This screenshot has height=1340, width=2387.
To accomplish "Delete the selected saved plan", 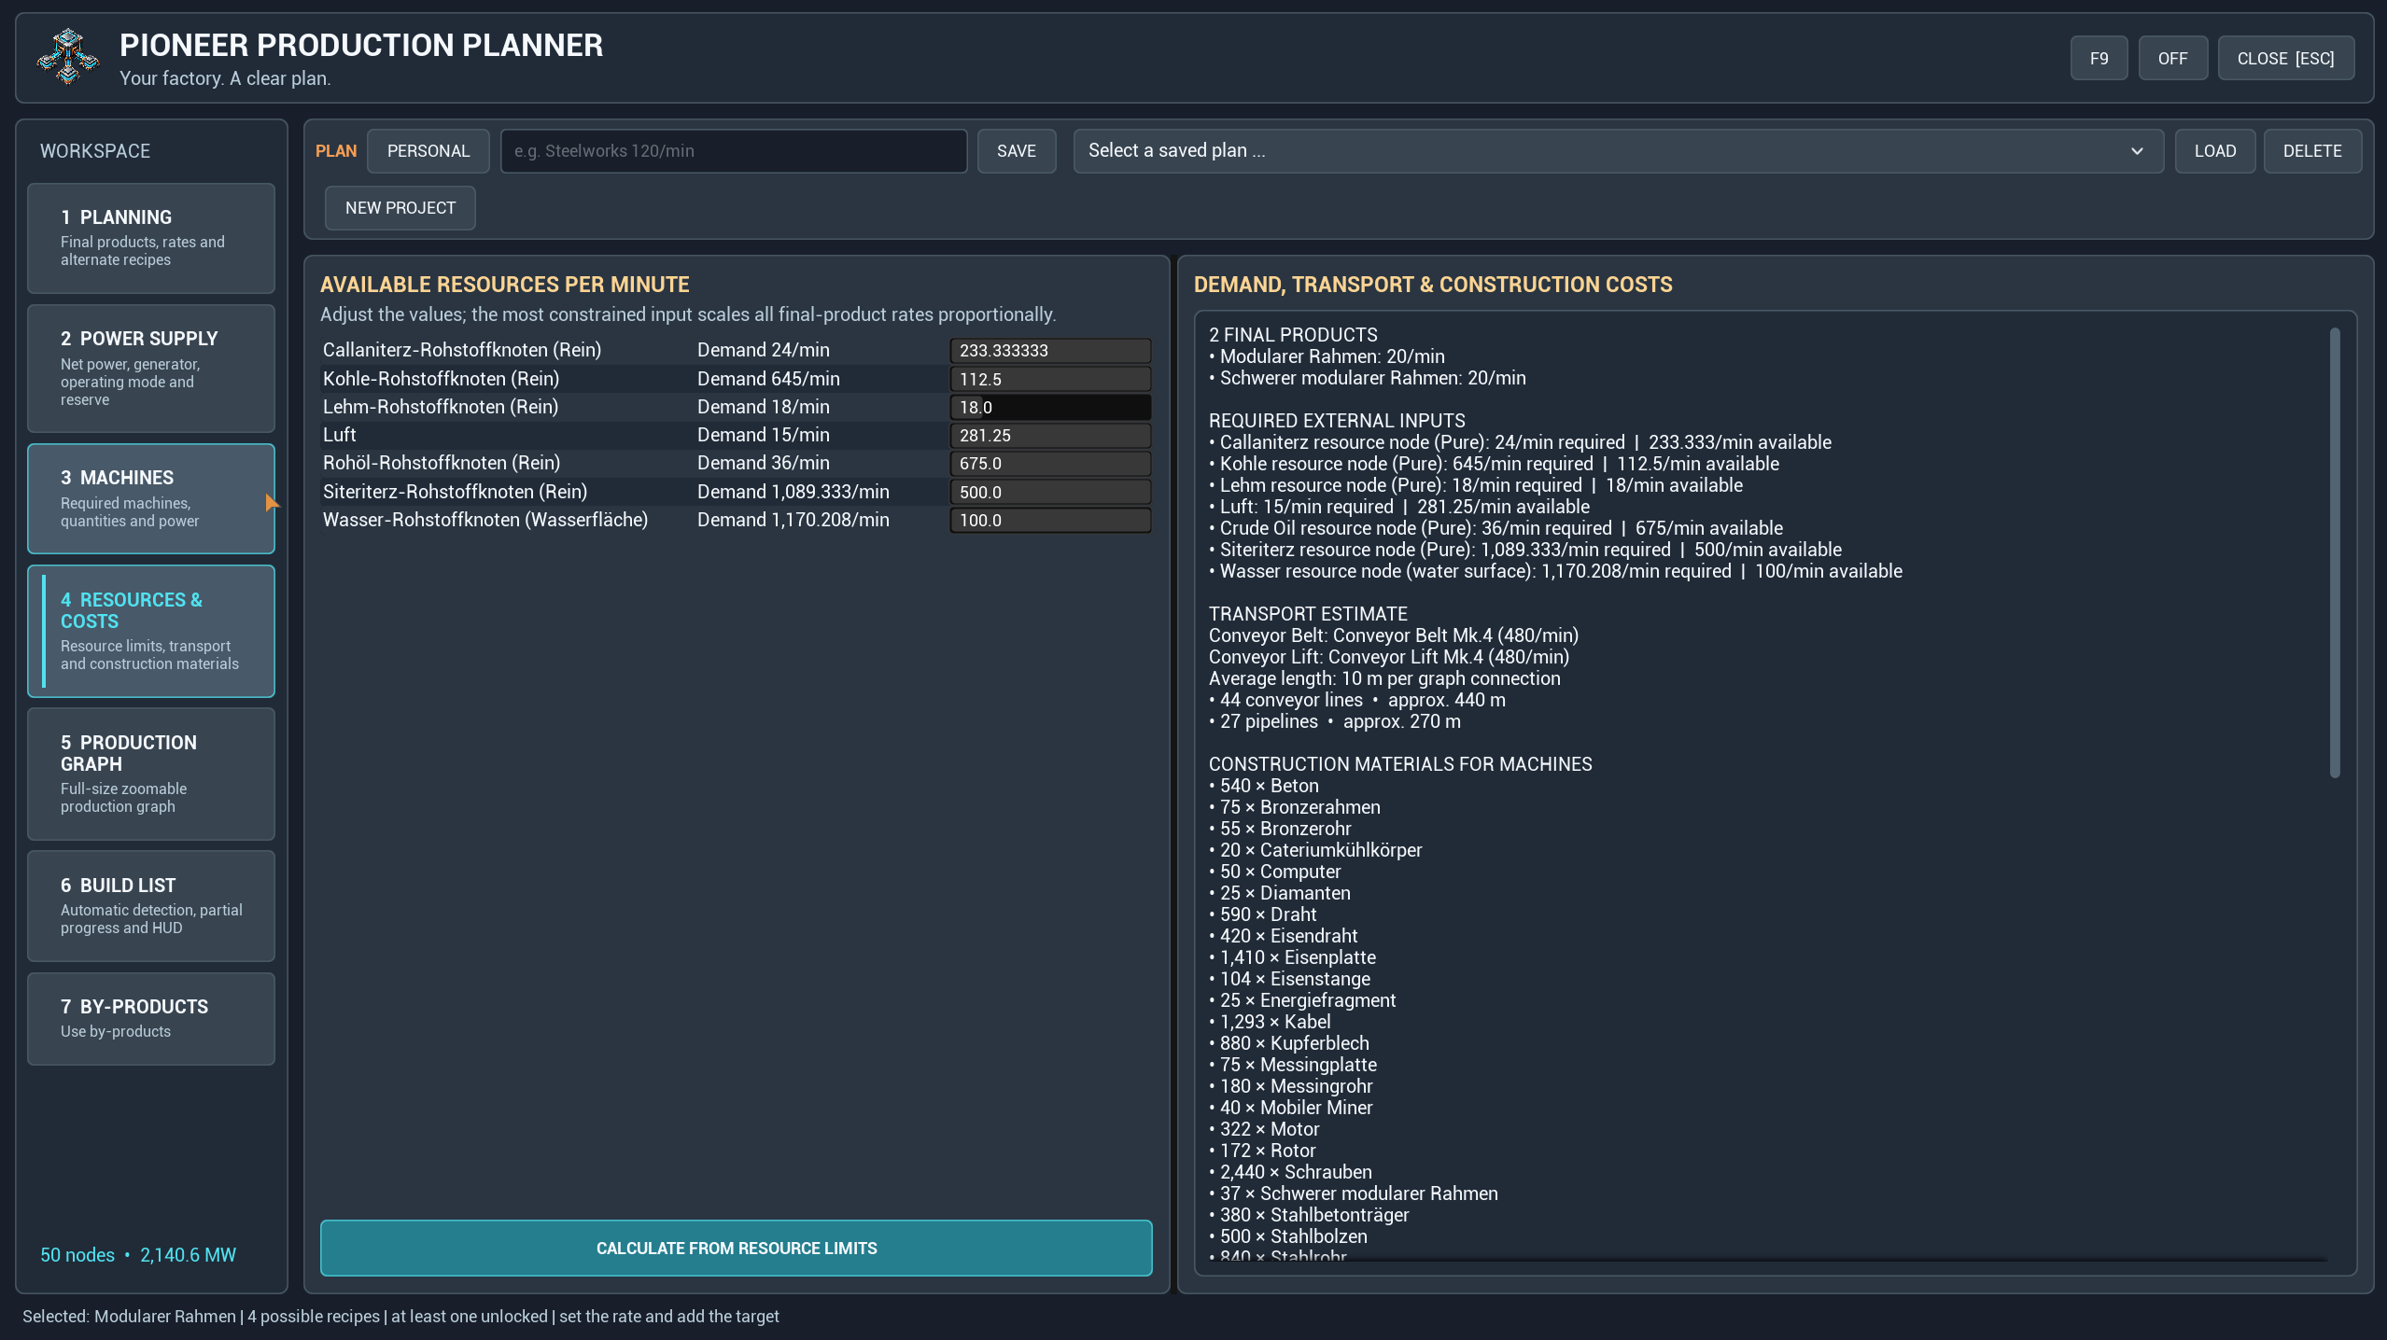I will [x=2311, y=151].
